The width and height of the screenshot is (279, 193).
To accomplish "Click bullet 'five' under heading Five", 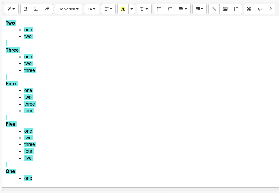I will pyautogui.click(x=28, y=158).
